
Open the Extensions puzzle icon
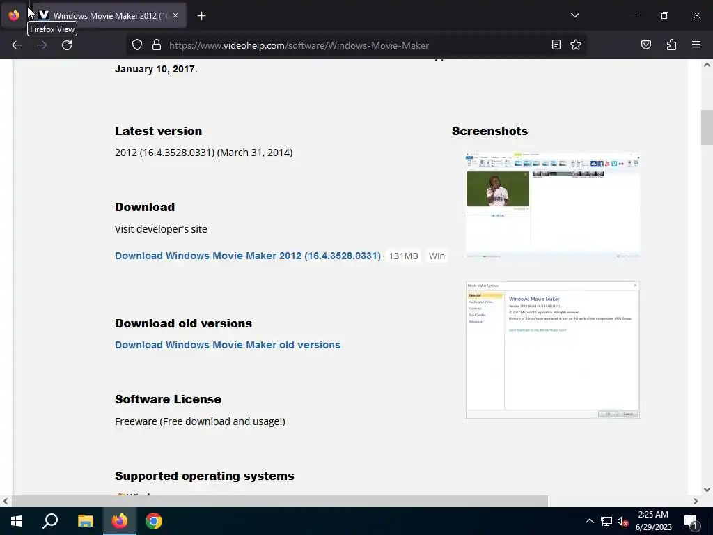[x=671, y=45]
